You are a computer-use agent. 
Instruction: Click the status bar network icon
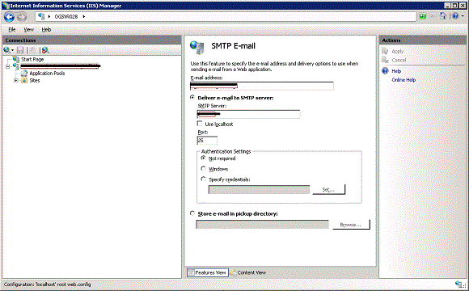pyautogui.click(x=459, y=284)
